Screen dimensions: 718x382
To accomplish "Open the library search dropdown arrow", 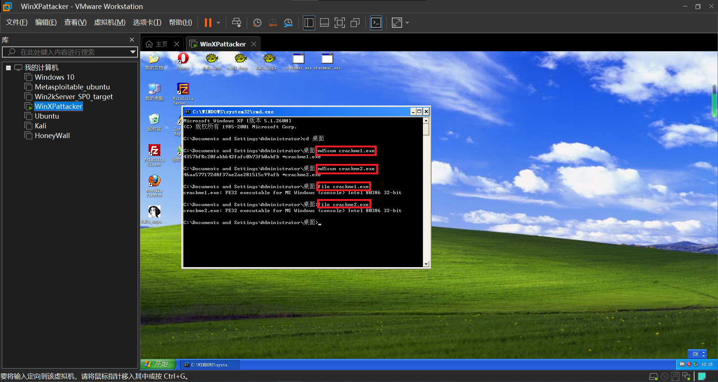I will [133, 52].
